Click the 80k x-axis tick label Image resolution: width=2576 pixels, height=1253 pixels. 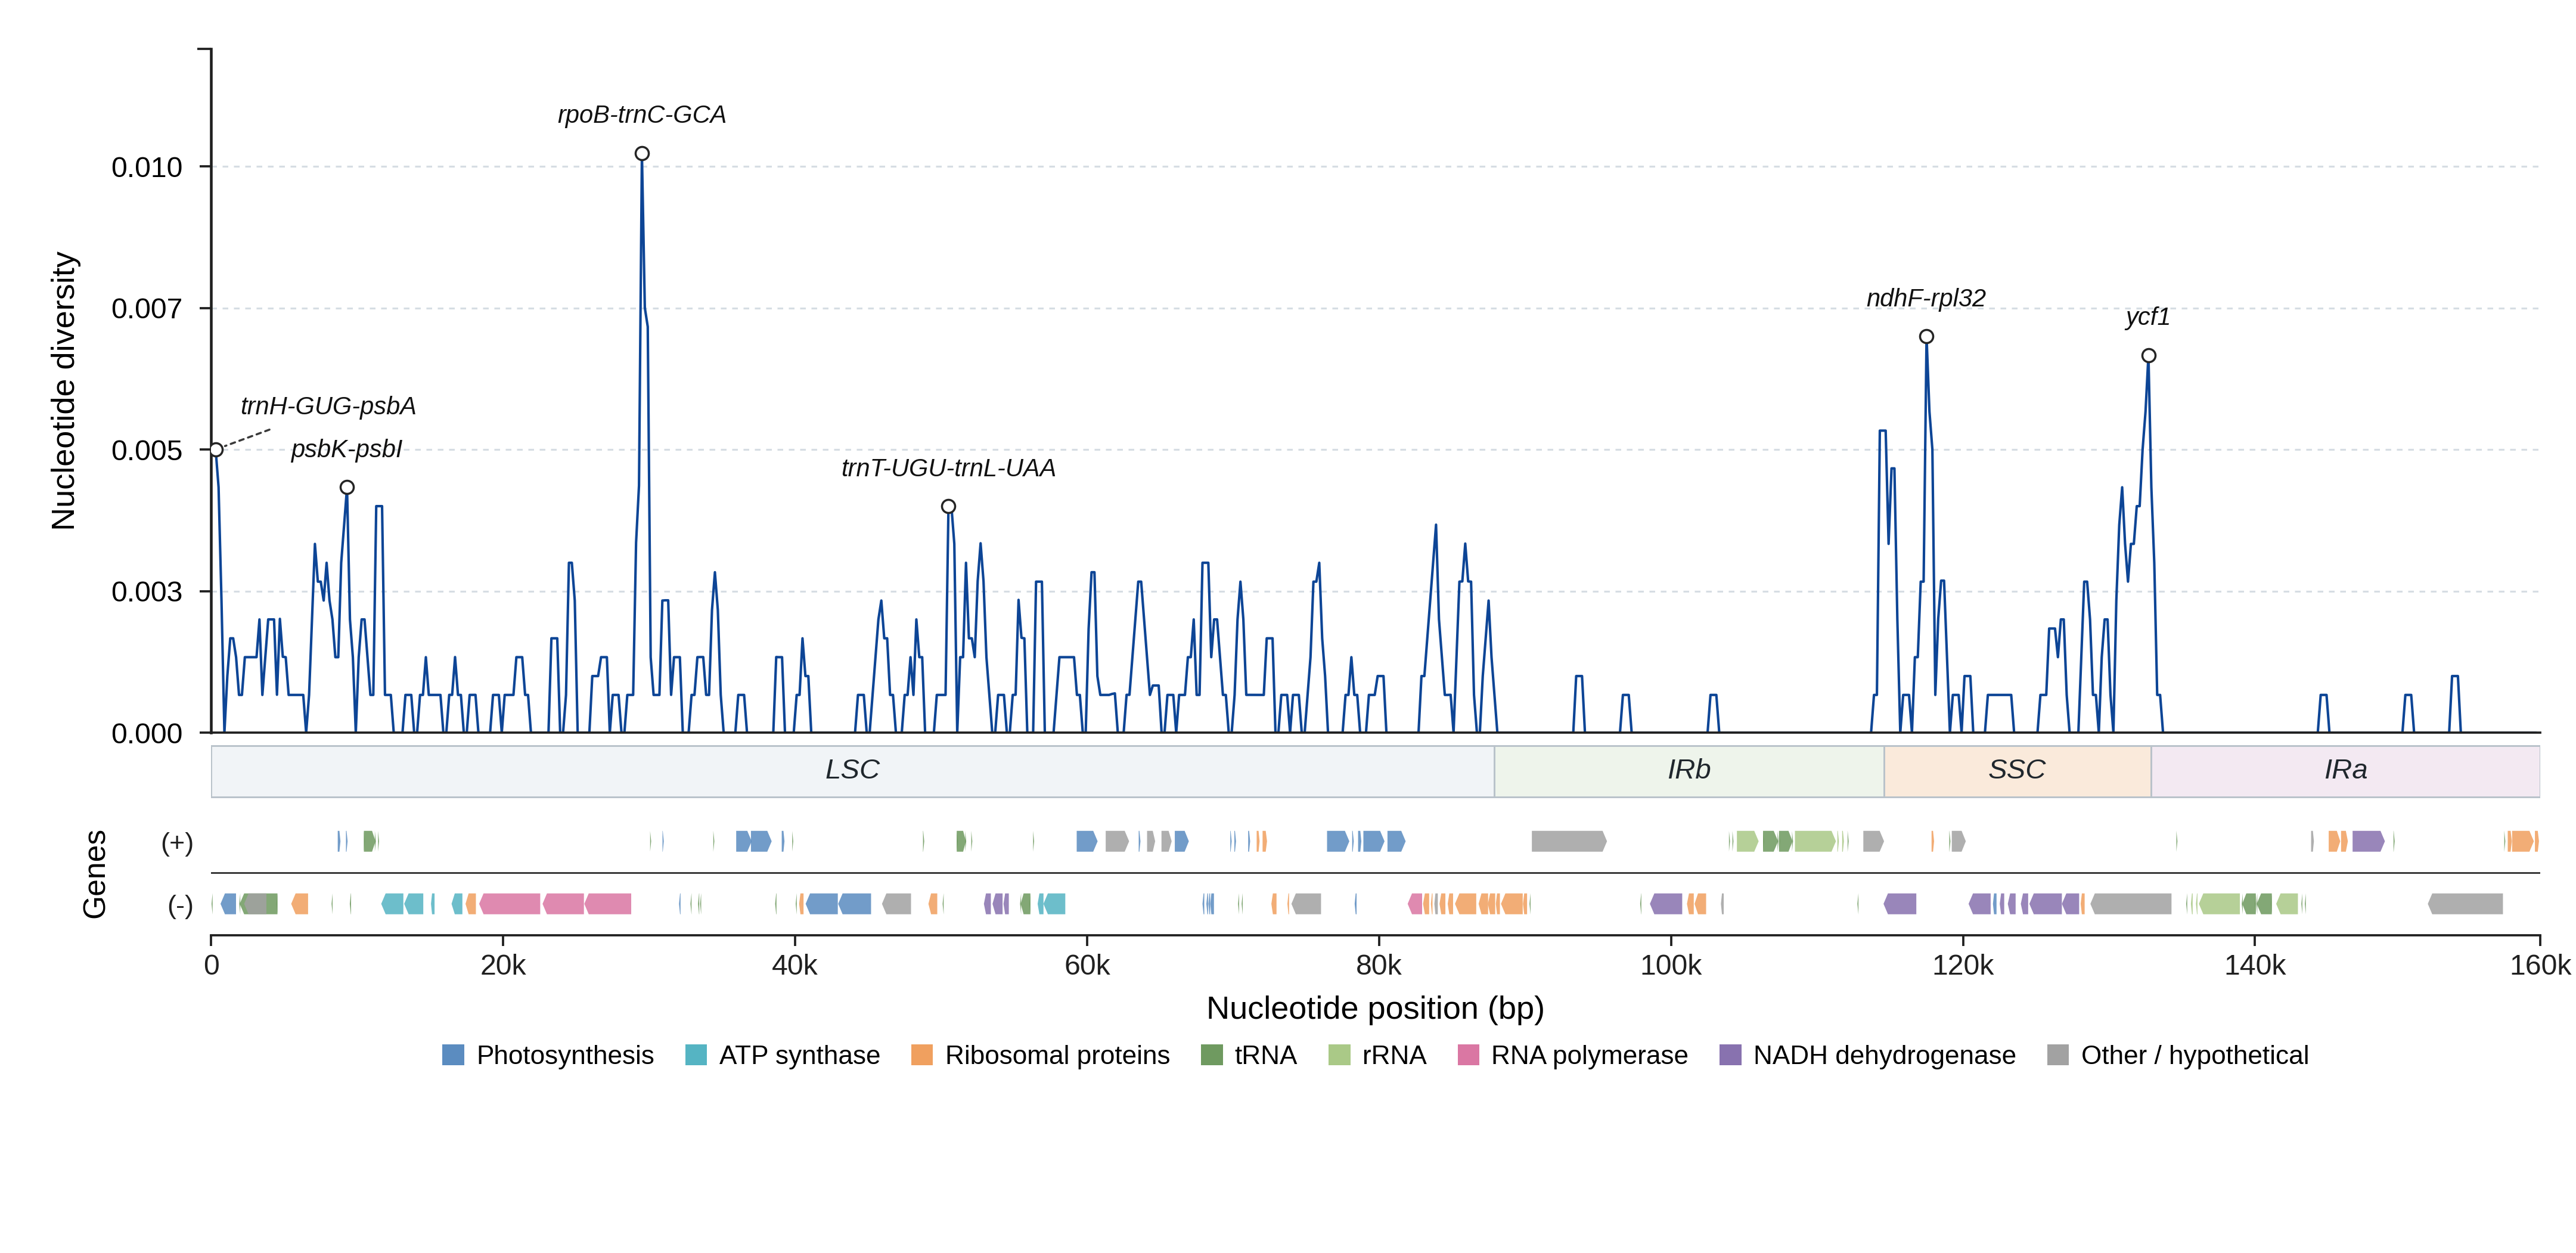point(1379,965)
